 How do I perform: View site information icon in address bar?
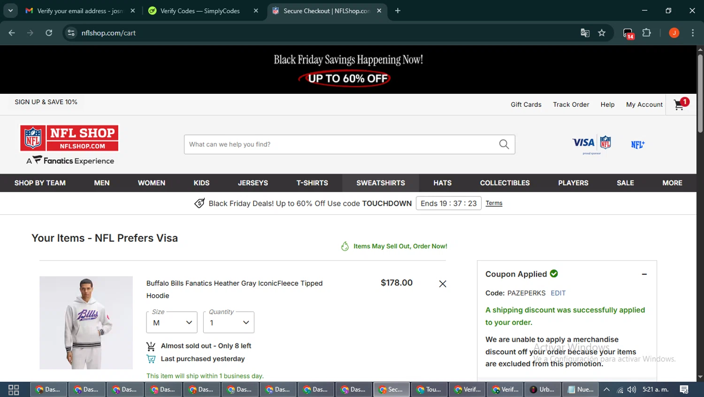tap(71, 33)
